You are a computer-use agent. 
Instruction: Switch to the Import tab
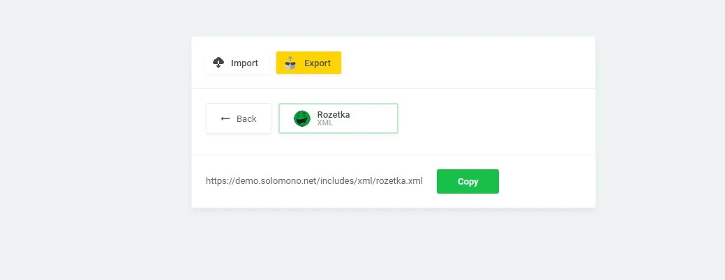[x=237, y=63]
